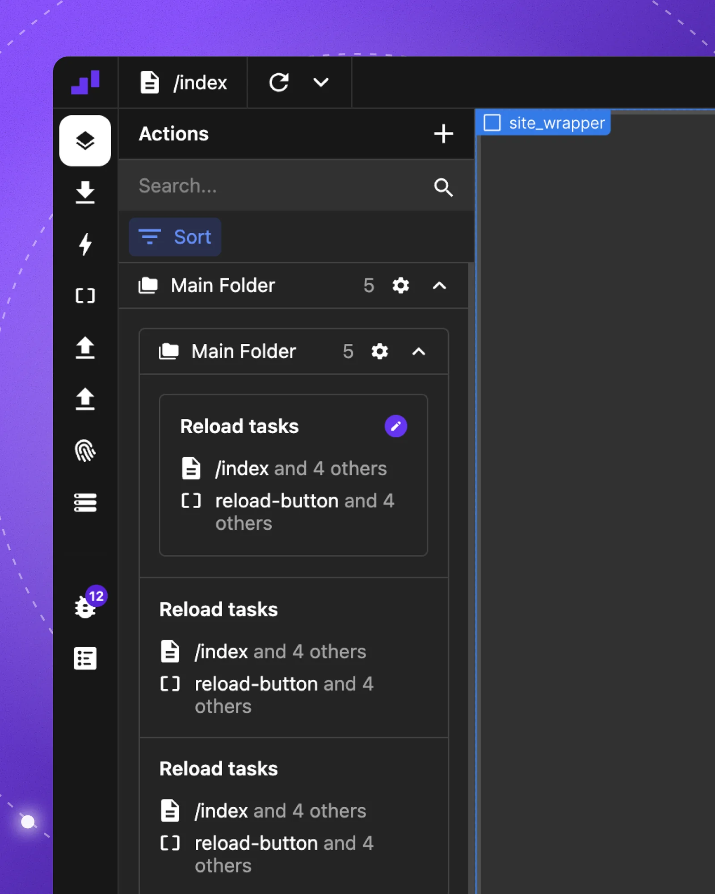Open the fingerprint authentication panel
This screenshot has height=894, width=715.
(85, 451)
